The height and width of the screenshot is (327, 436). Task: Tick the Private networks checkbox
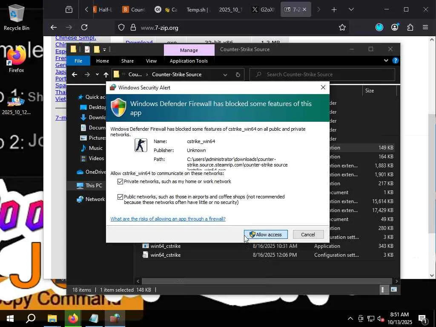click(120, 181)
